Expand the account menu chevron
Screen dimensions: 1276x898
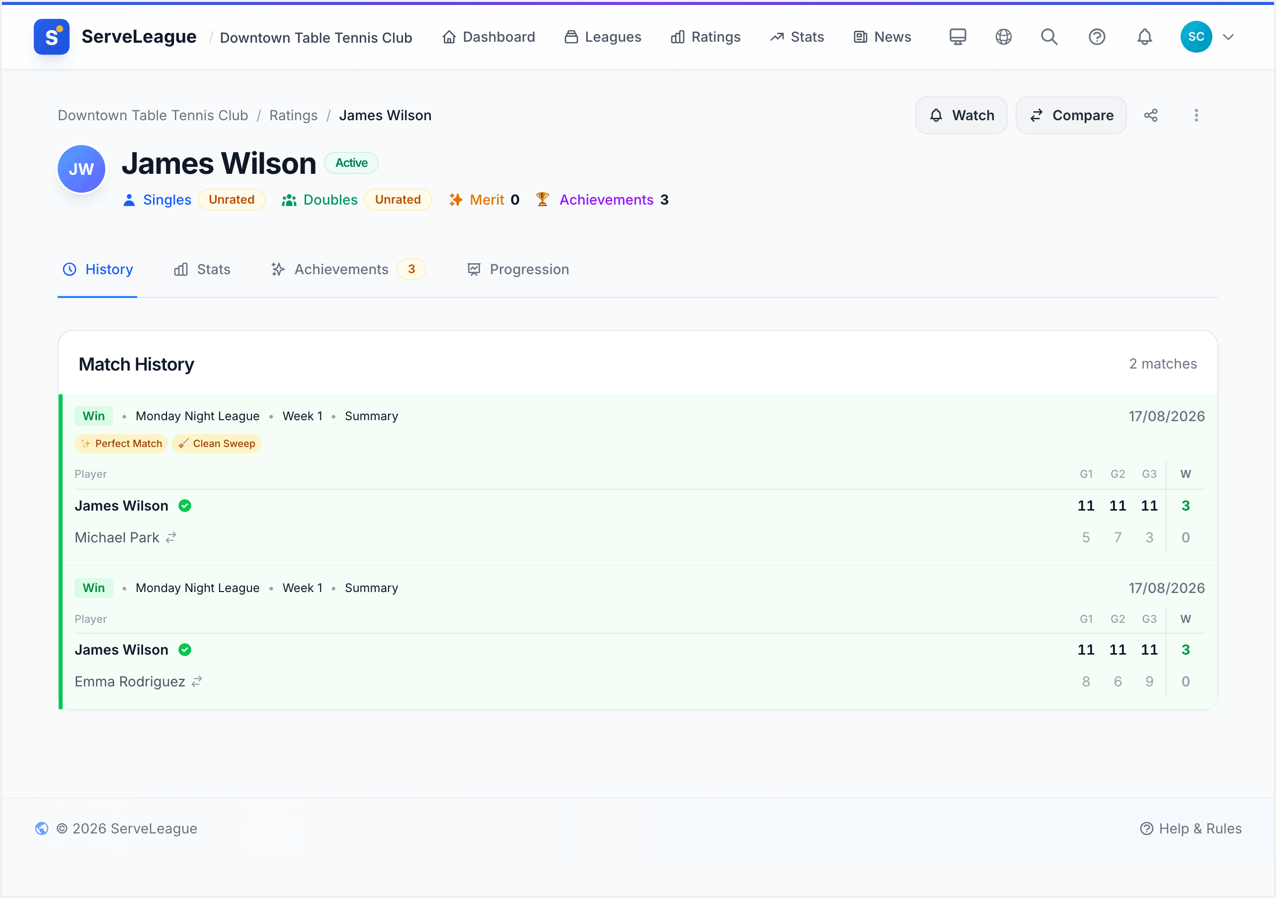coord(1228,37)
